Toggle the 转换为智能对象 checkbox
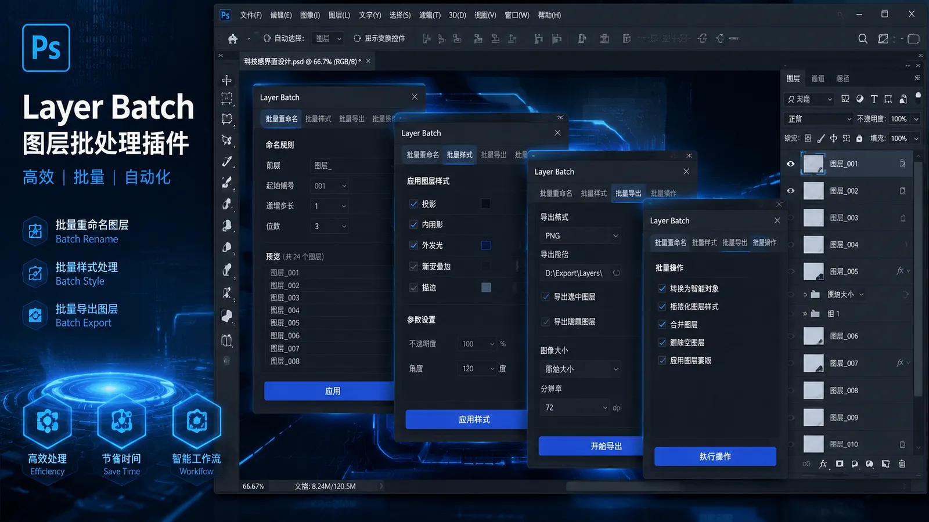929x522 pixels. (x=662, y=288)
